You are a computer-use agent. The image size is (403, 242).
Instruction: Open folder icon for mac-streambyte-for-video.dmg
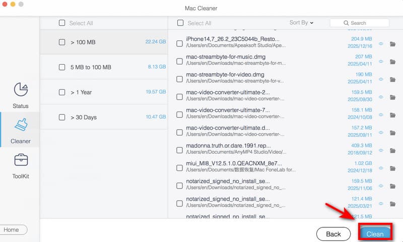(392, 79)
